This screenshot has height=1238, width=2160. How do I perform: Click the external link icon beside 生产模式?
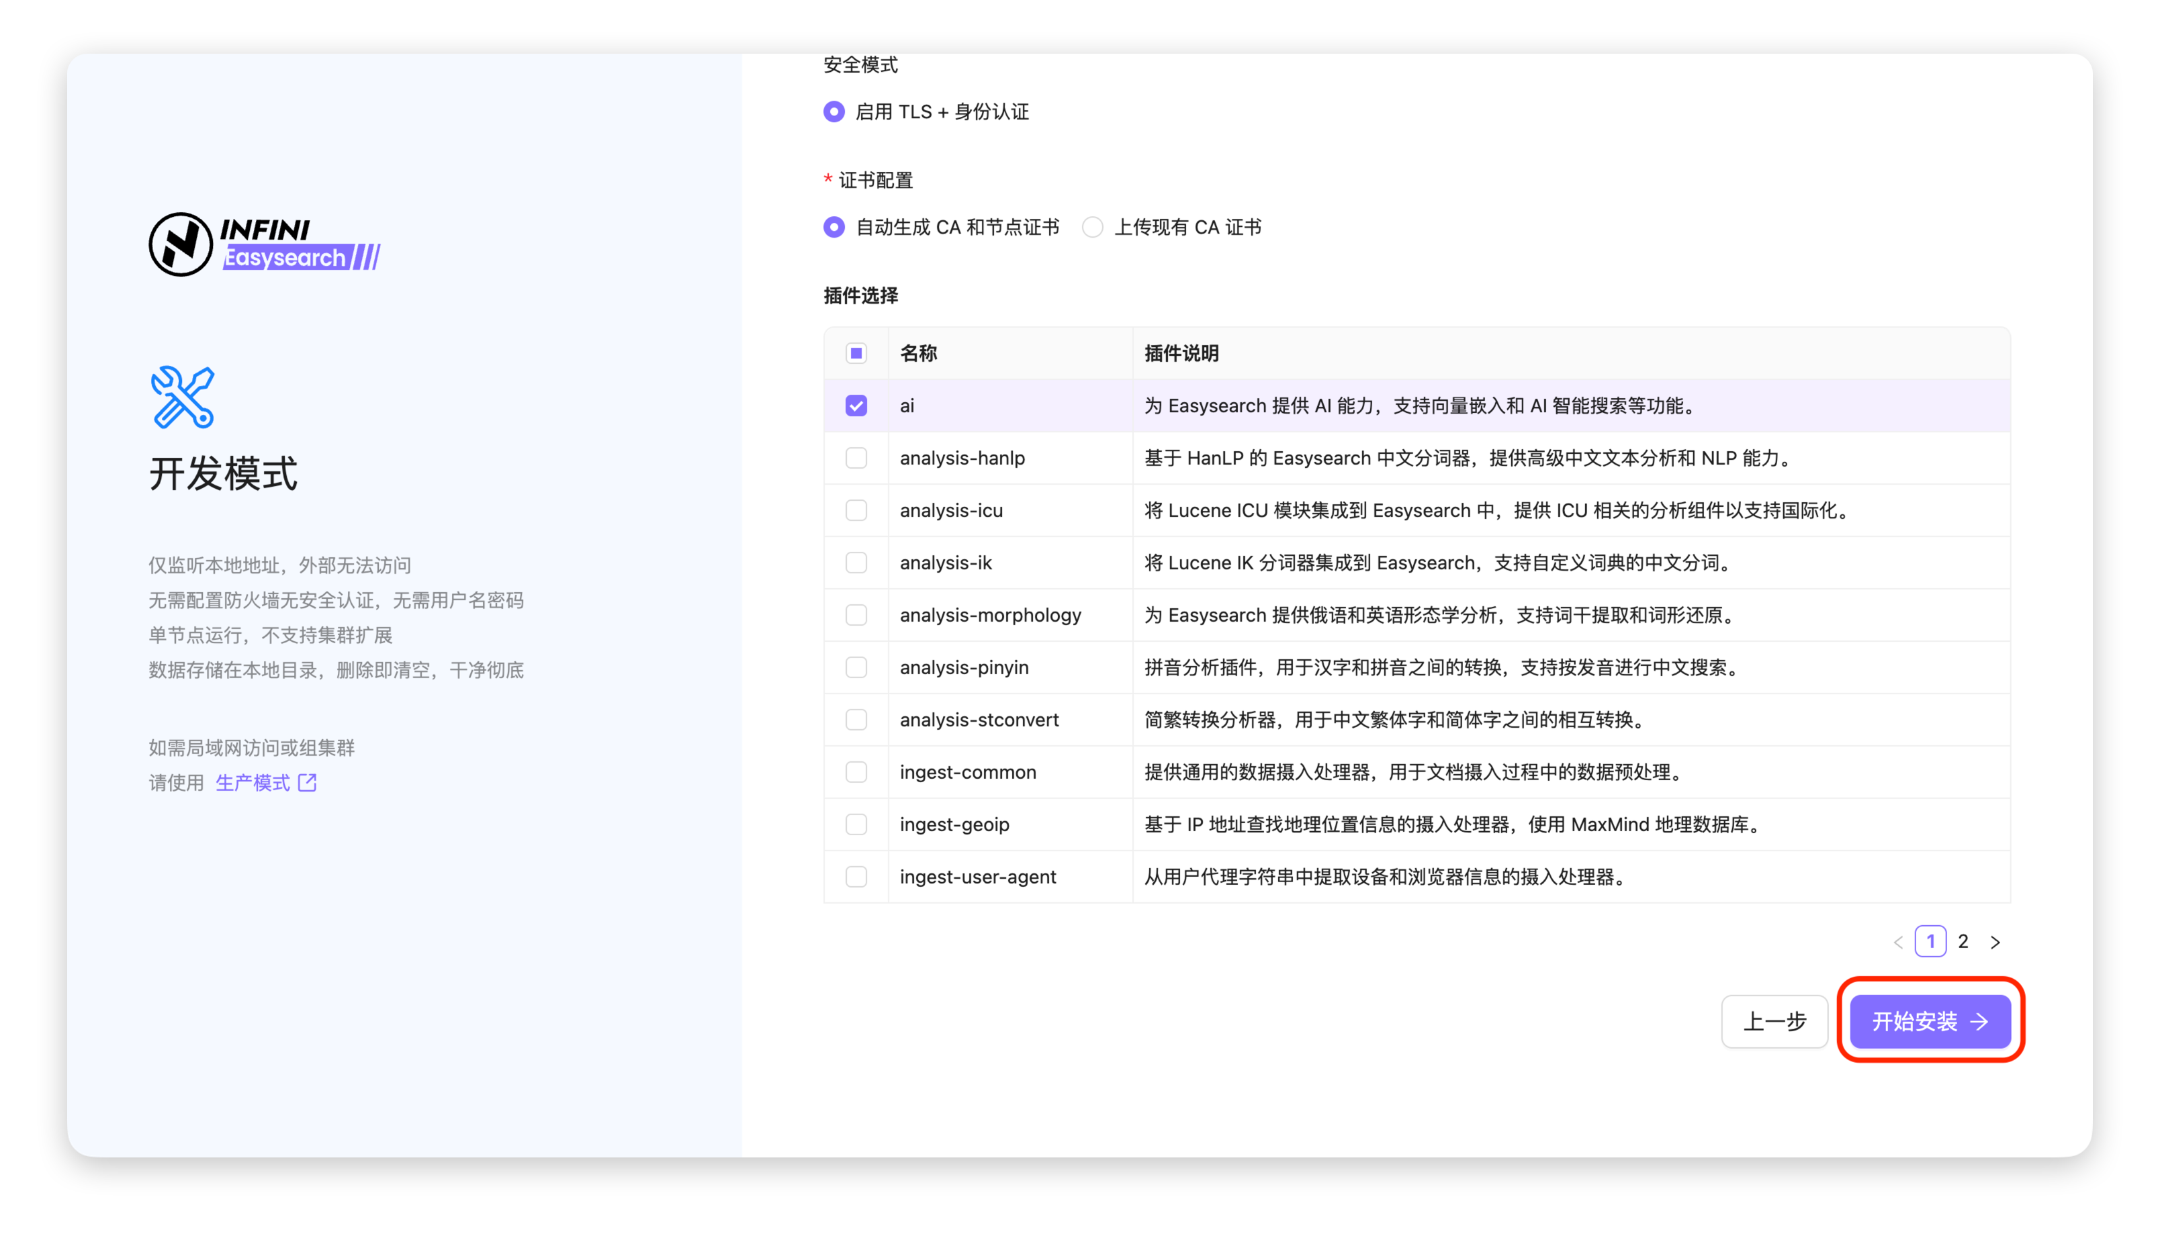pyautogui.click(x=308, y=782)
